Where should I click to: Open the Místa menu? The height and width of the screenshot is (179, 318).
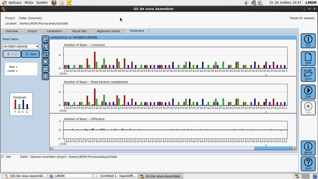point(29,2)
